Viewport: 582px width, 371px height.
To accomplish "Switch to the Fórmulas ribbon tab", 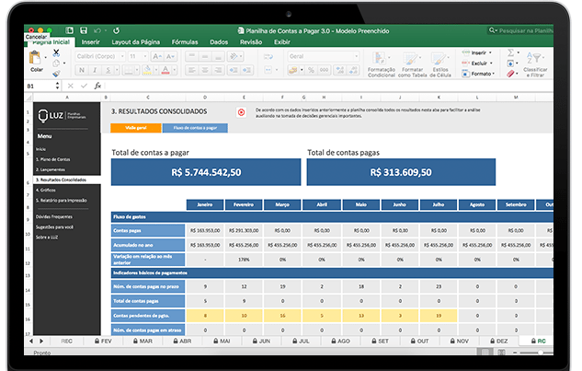I will click(184, 42).
